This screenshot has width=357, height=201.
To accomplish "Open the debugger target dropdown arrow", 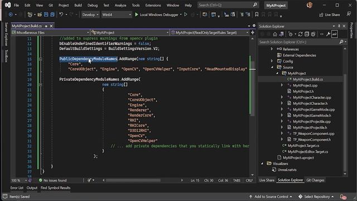I will point(181,15).
